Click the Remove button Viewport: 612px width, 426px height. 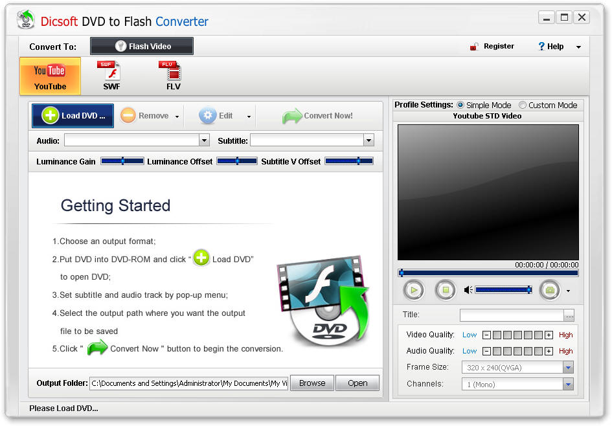click(144, 116)
